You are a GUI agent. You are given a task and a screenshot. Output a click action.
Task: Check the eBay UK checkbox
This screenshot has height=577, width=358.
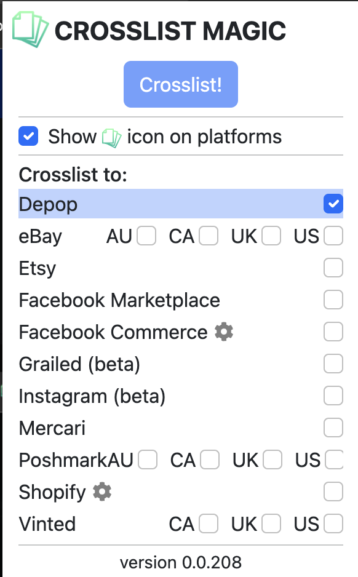click(x=271, y=236)
